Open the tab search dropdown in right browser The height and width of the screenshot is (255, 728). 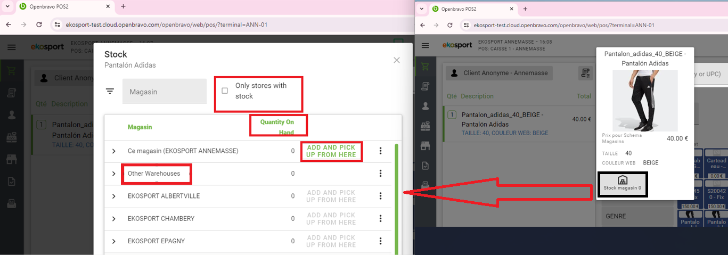(x=422, y=9)
